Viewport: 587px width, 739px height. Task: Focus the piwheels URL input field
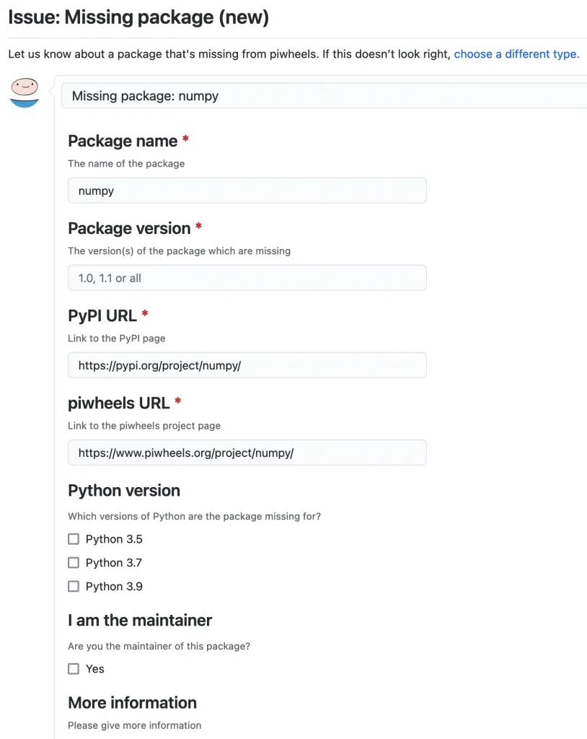(x=247, y=452)
